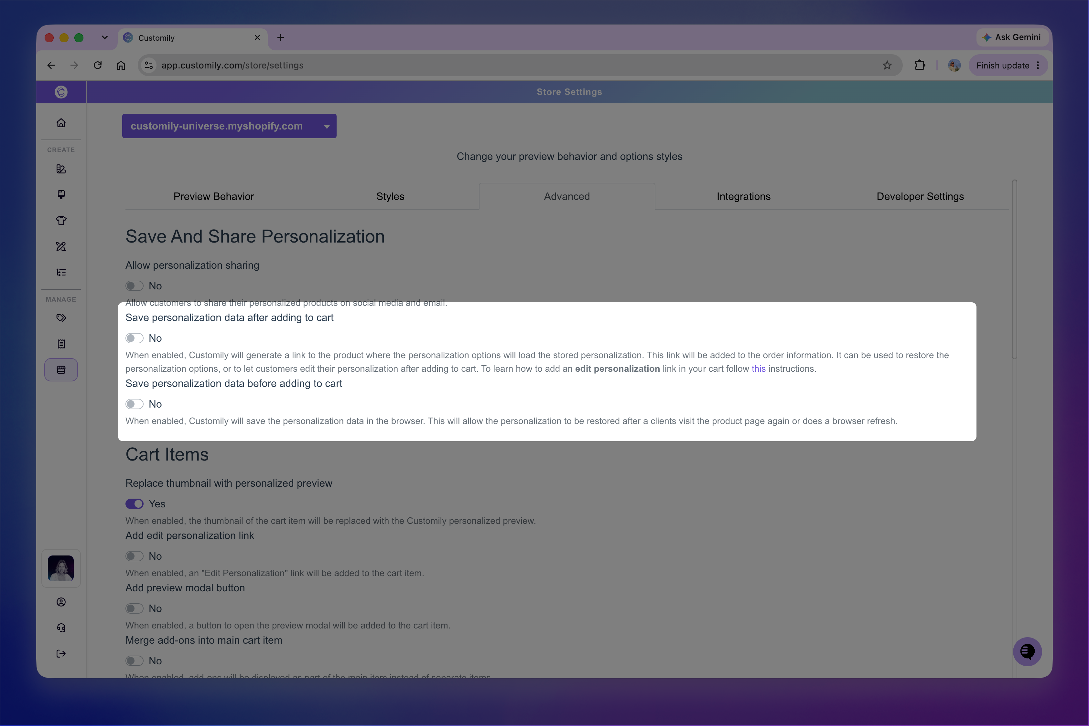Open the account user circle icon
Screen dimensions: 1089x726
point(61,602)
